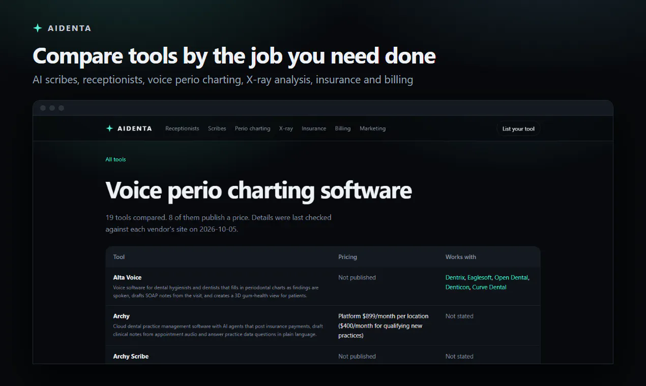Go back via All tools link
646x386 pixels.
[x=115, y=159]
